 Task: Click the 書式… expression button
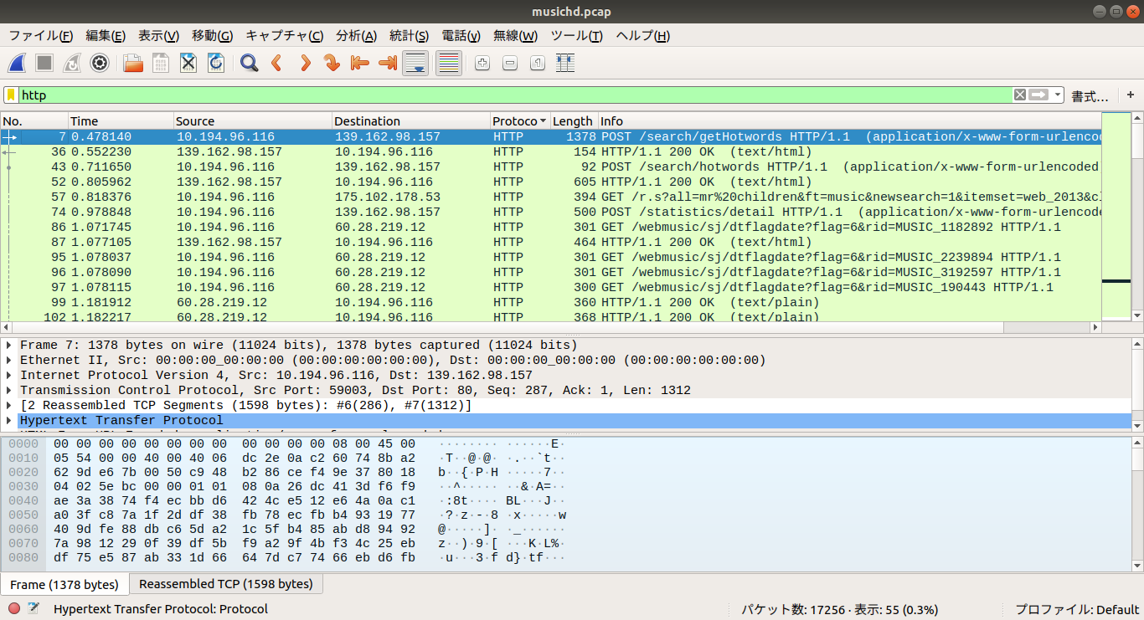click(1090, 96)
